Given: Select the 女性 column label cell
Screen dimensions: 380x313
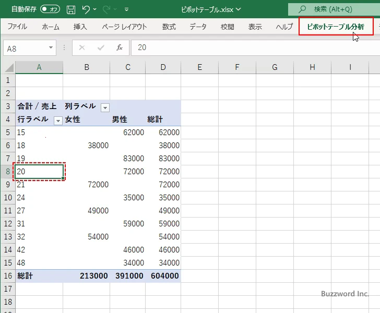Looking at the screenshot, I should pyautogui.click(x=87, y=119).
